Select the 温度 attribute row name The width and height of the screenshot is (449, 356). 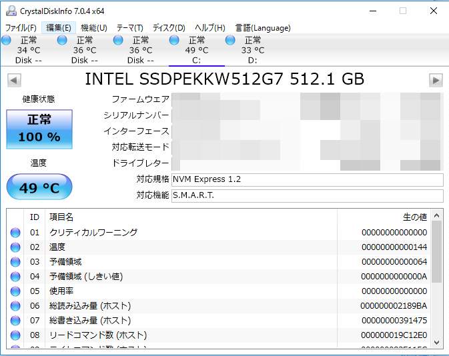coord(57,247)
